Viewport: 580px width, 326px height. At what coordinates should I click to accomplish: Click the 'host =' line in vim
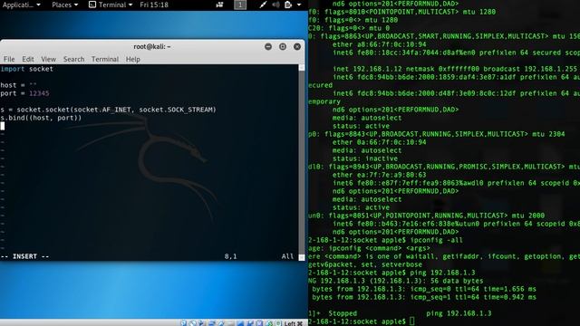pos(18,85)
